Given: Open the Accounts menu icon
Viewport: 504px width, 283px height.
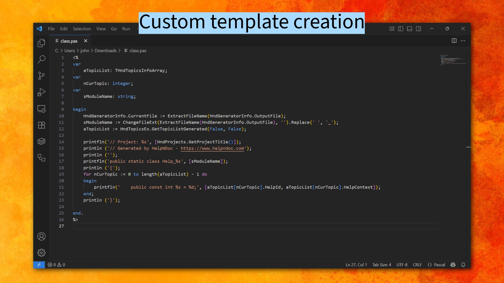Looking at the screenshot, I should coord(41,236).
